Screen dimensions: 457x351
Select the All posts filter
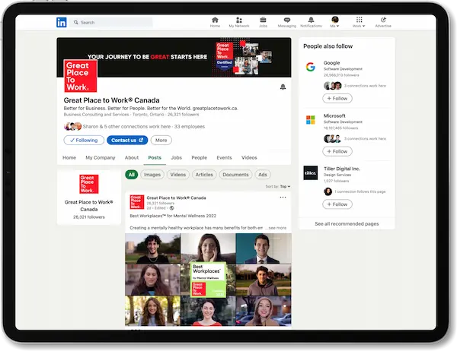(x=132, y=175)
